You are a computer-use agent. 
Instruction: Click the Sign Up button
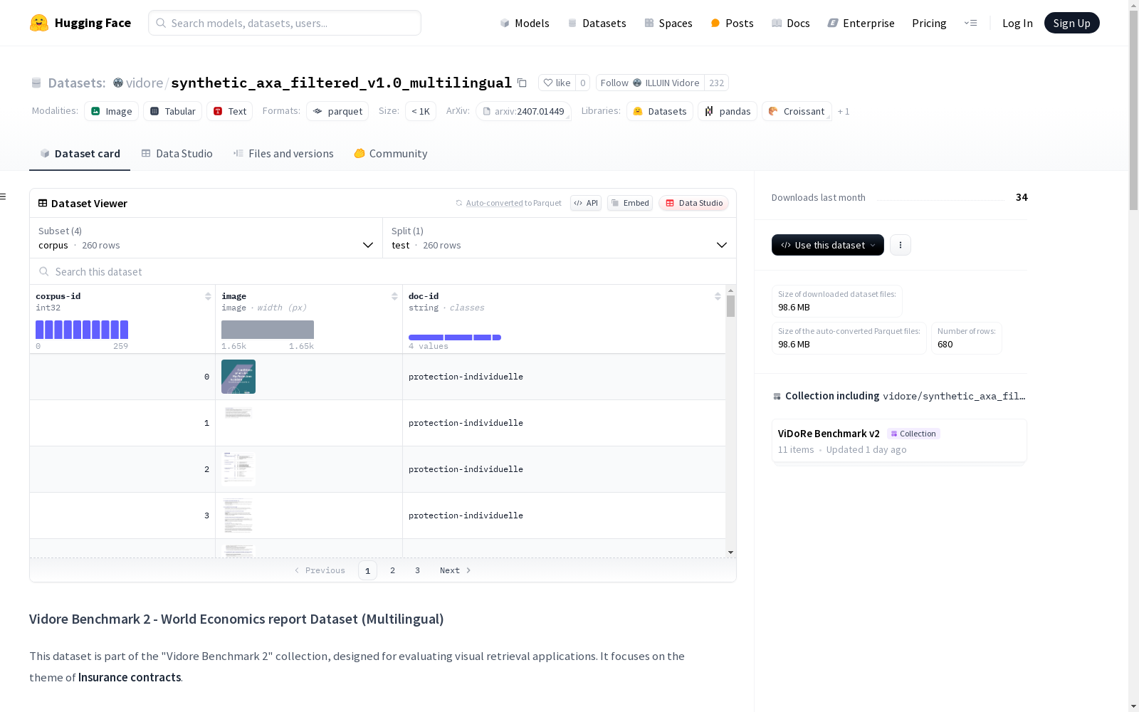(1072, 23)
